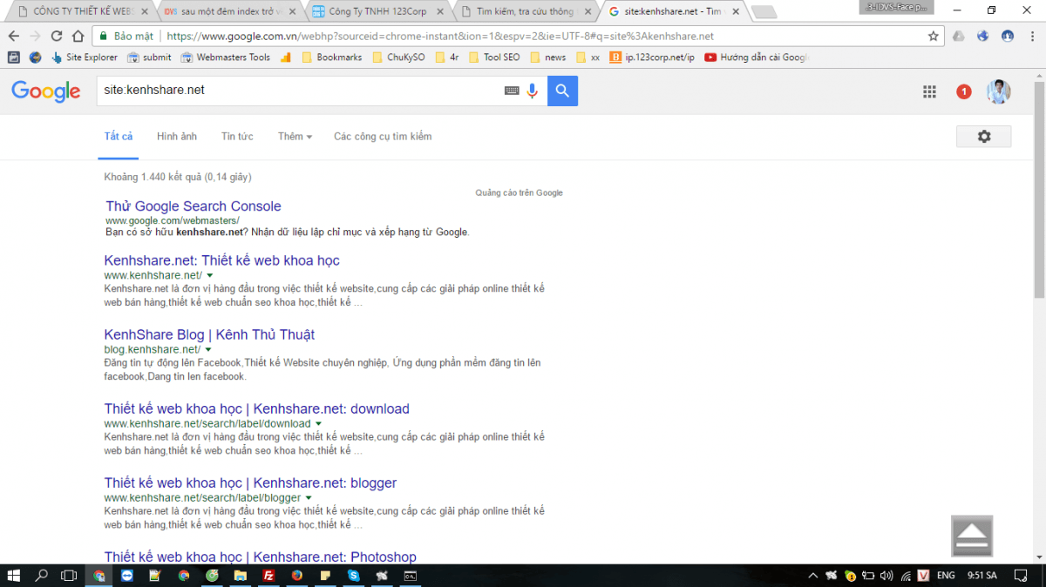
Task: Open Windows taskbar search
Action: pyautogui.click(x=41, y=576)
